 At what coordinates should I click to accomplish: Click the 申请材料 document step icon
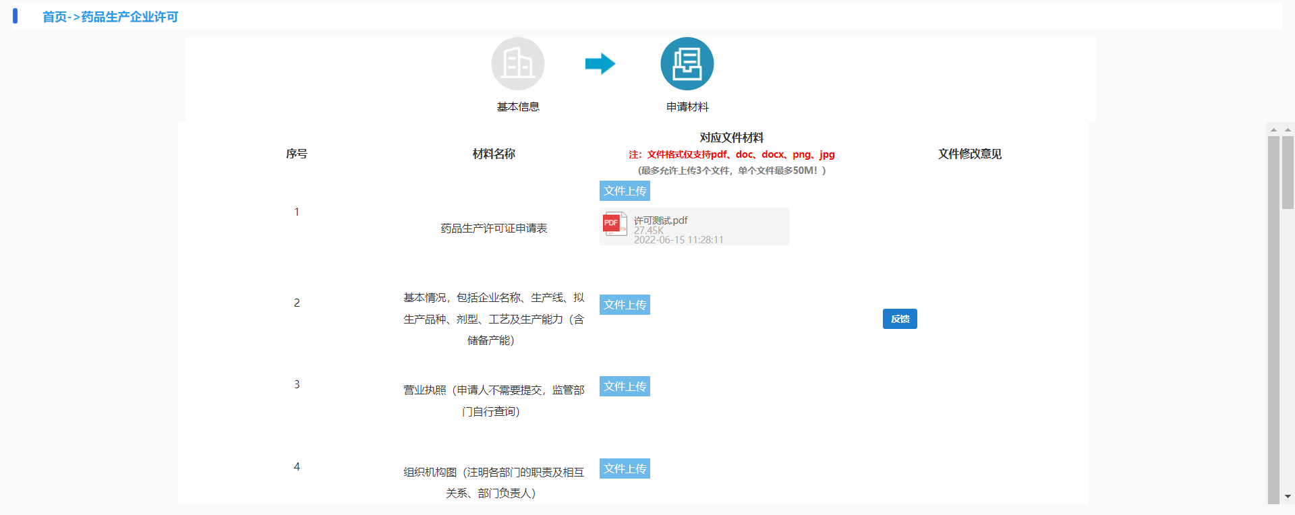tap(687, 64)
